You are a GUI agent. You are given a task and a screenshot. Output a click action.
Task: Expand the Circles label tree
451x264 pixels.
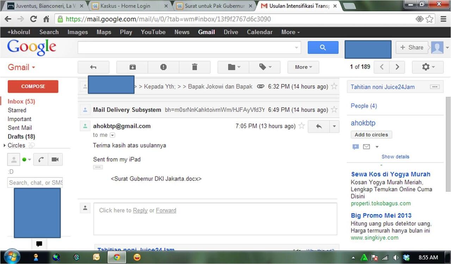(x=5, y=145)
